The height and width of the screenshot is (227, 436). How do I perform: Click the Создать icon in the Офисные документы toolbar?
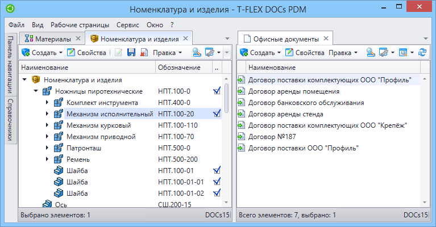coord(244,52)
